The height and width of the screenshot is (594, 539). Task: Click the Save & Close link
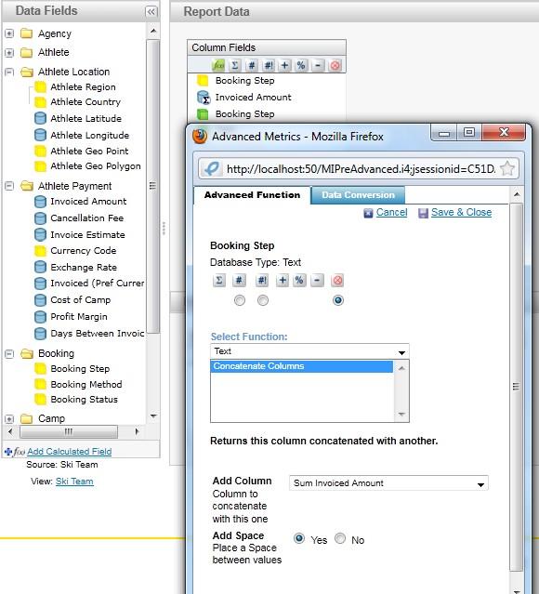[461, 212]
